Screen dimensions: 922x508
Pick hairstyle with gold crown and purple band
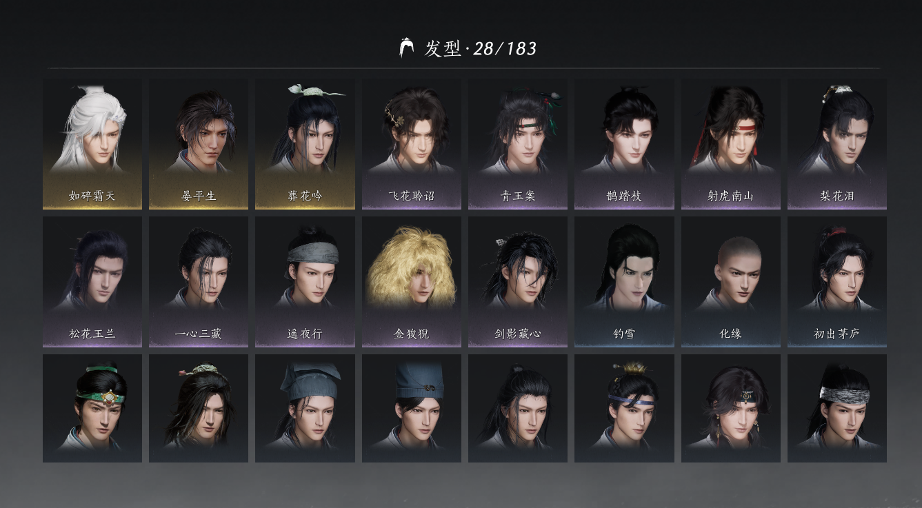click(624, 408)
